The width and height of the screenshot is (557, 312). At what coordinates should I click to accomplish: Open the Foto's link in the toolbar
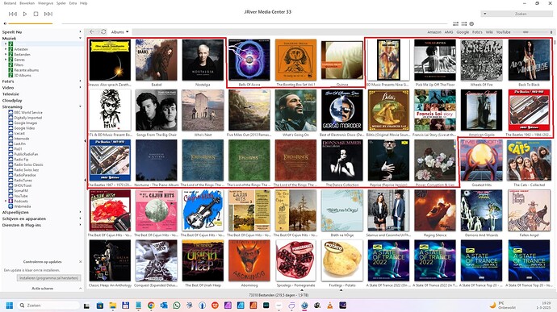pyautogui.click(x=477, y=32)
